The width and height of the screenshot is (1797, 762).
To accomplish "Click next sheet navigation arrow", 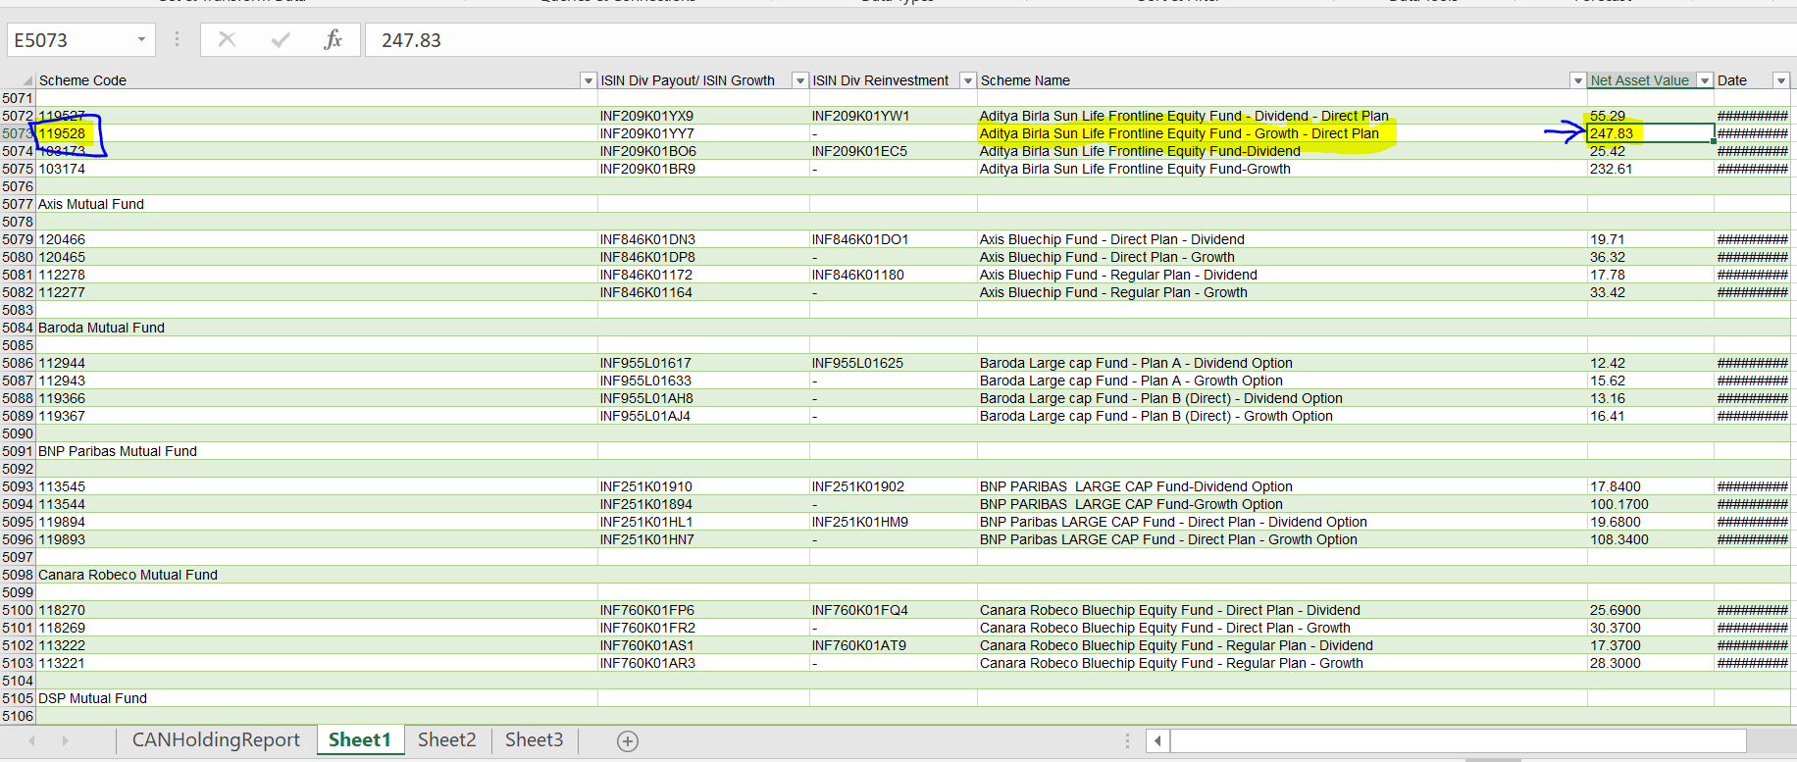I will click(x=66, y=741).
